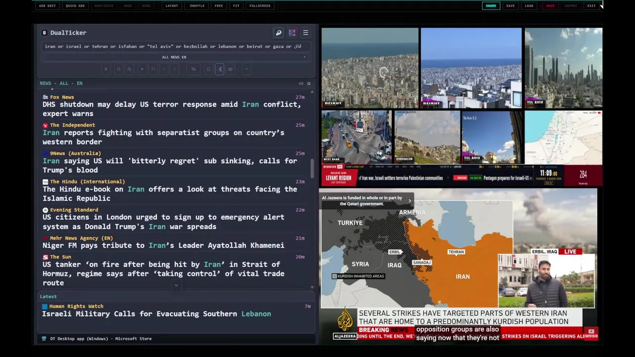
Task: Click the font size 'A' toolbar icon
Action: tap(106, 69)
